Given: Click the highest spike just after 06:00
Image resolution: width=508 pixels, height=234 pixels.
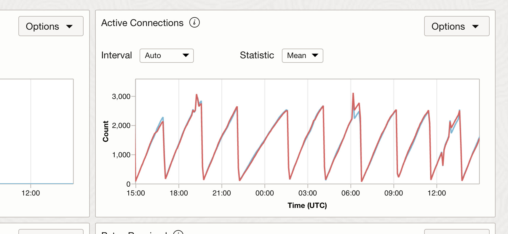Looking at the screenshot, I should (x=353, y=94).
